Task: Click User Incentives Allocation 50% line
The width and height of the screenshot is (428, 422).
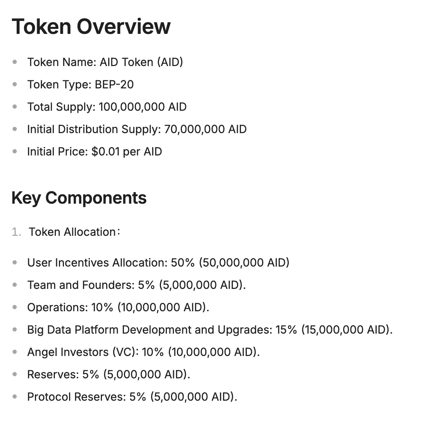Action: point(158,263)
